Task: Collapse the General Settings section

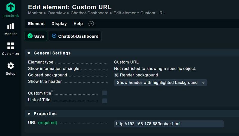Action: coord(29,53)
